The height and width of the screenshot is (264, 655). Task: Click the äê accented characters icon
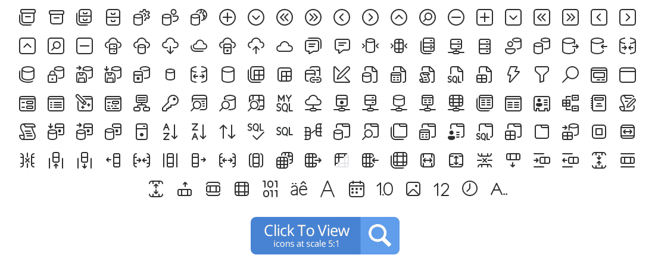coord(299,190)
